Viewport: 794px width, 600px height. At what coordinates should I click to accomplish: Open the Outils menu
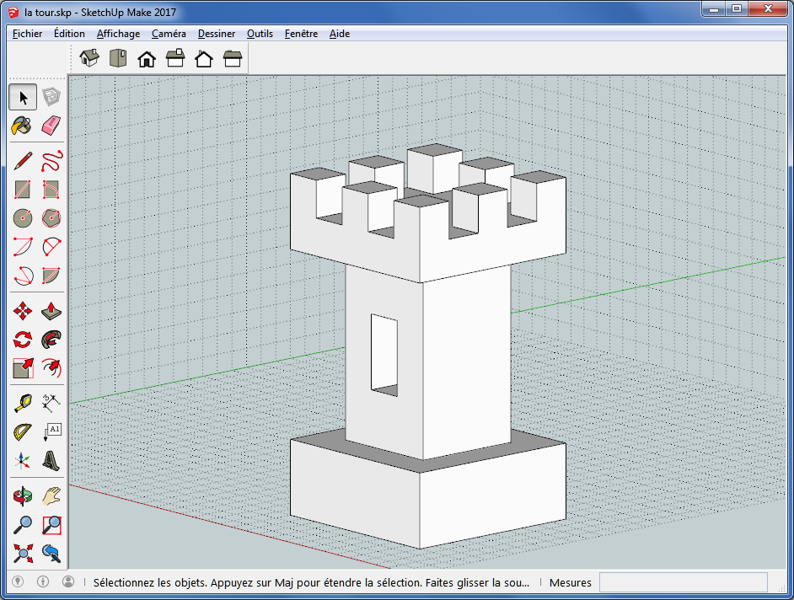[260, 34]
